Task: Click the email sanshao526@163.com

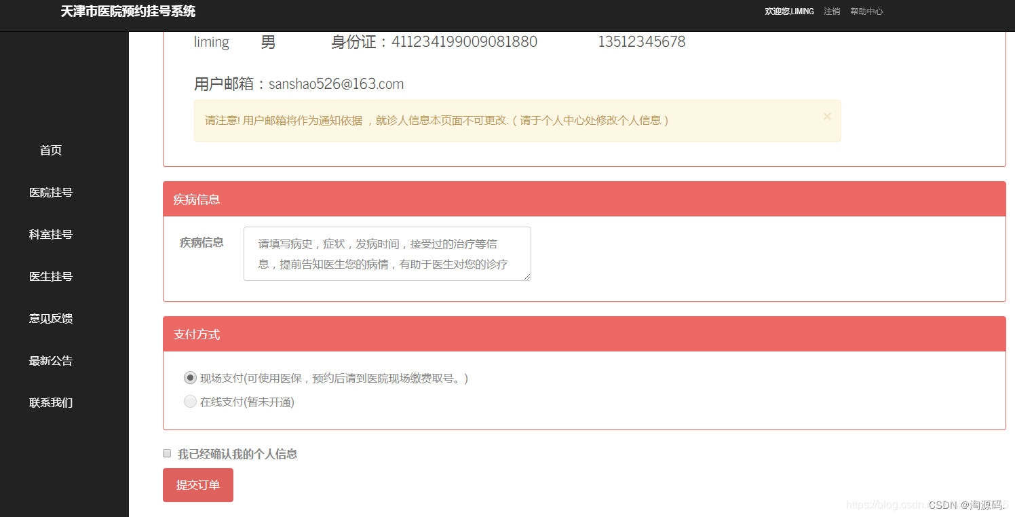Action: pos(336,84)
